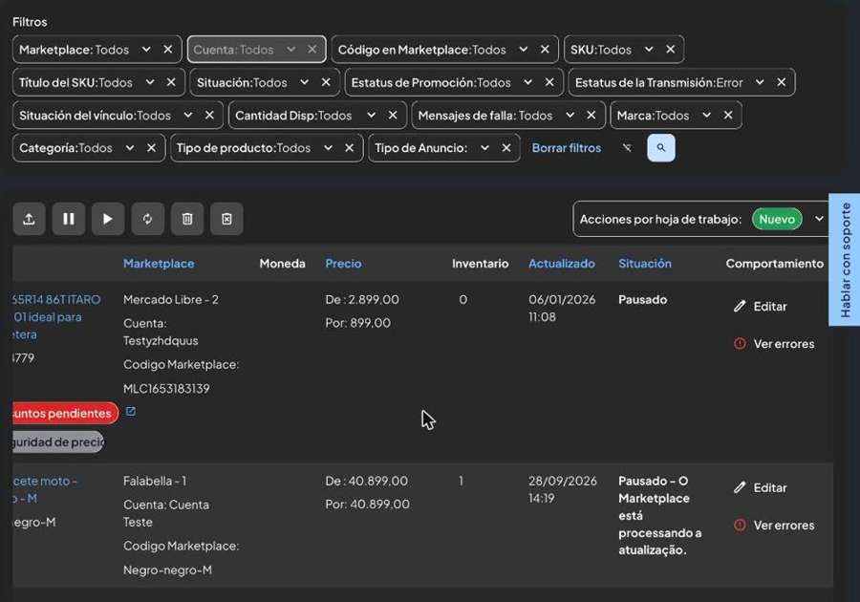The height and width of the screenshot is (602, 860).
Task: Click Editar for the Mercado Libre listing
Action: 761,306
